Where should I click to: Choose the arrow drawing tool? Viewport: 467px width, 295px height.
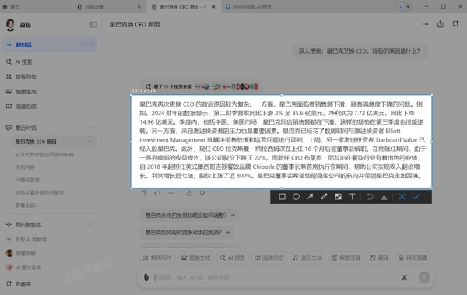tap(310, 197)
